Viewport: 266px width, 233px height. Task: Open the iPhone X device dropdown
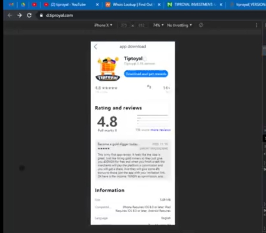coord(103,25)
